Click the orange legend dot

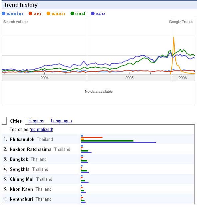tap(48, 14)
